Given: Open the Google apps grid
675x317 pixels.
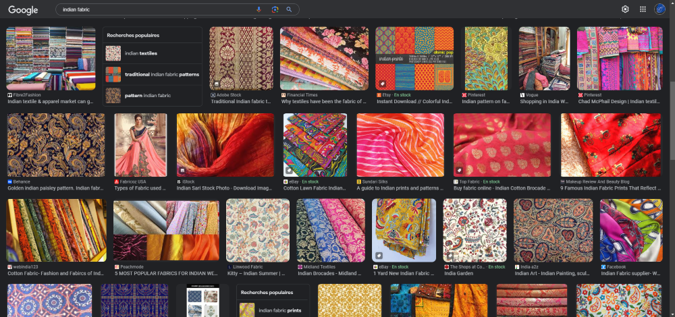Looking at the screenshot, I should click(x=643, y=9).
